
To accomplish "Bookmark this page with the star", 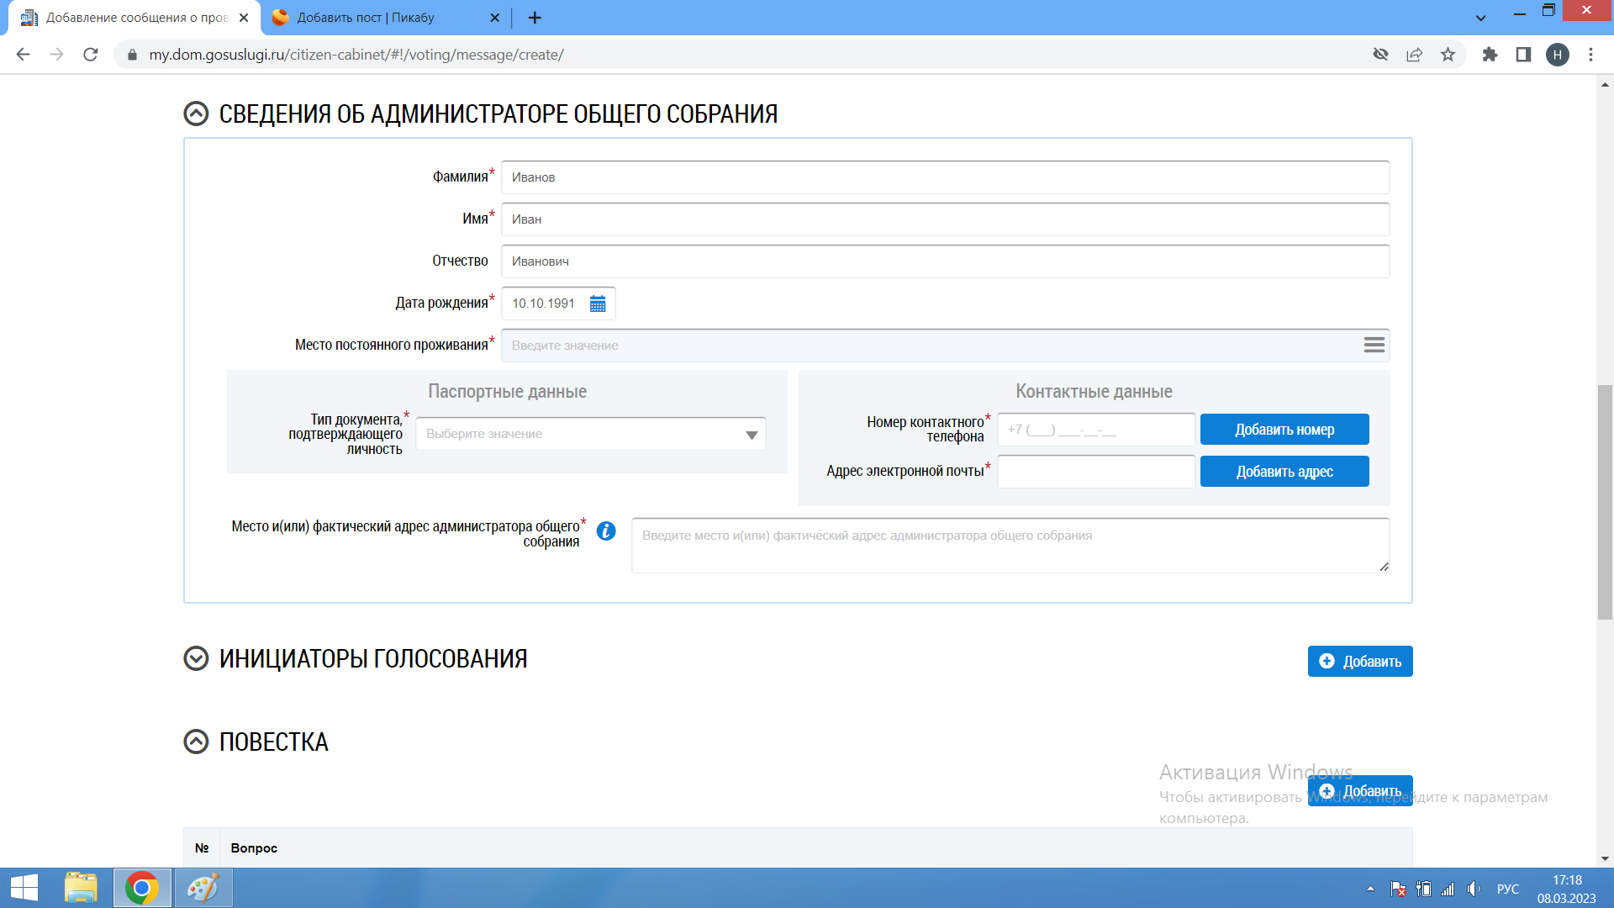I will [x=1448, y=55].
